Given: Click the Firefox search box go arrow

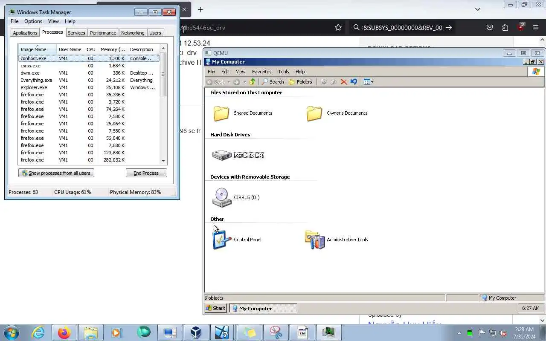Looking at the screenshot, I should (449, 27).
